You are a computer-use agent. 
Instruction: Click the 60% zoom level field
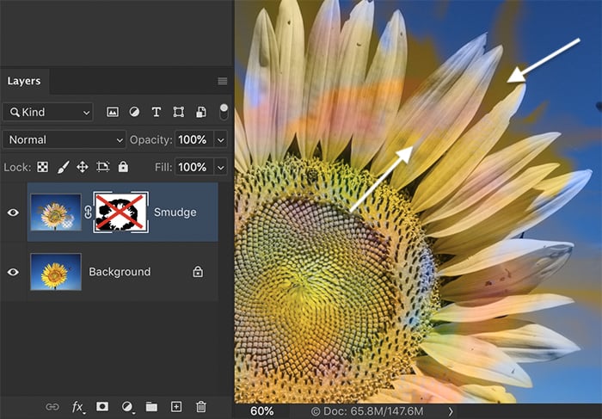(x=261, y=411)
